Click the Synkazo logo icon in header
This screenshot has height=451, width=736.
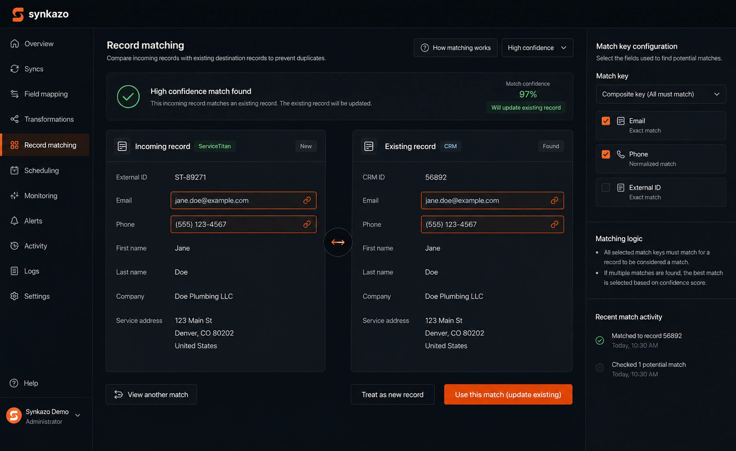[18, 14]
